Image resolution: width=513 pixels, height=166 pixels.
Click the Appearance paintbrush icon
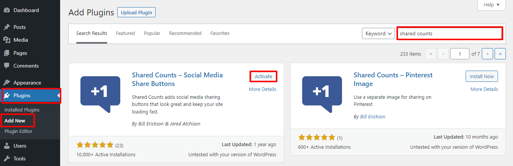pyautogui.click(x=7, y=83)
